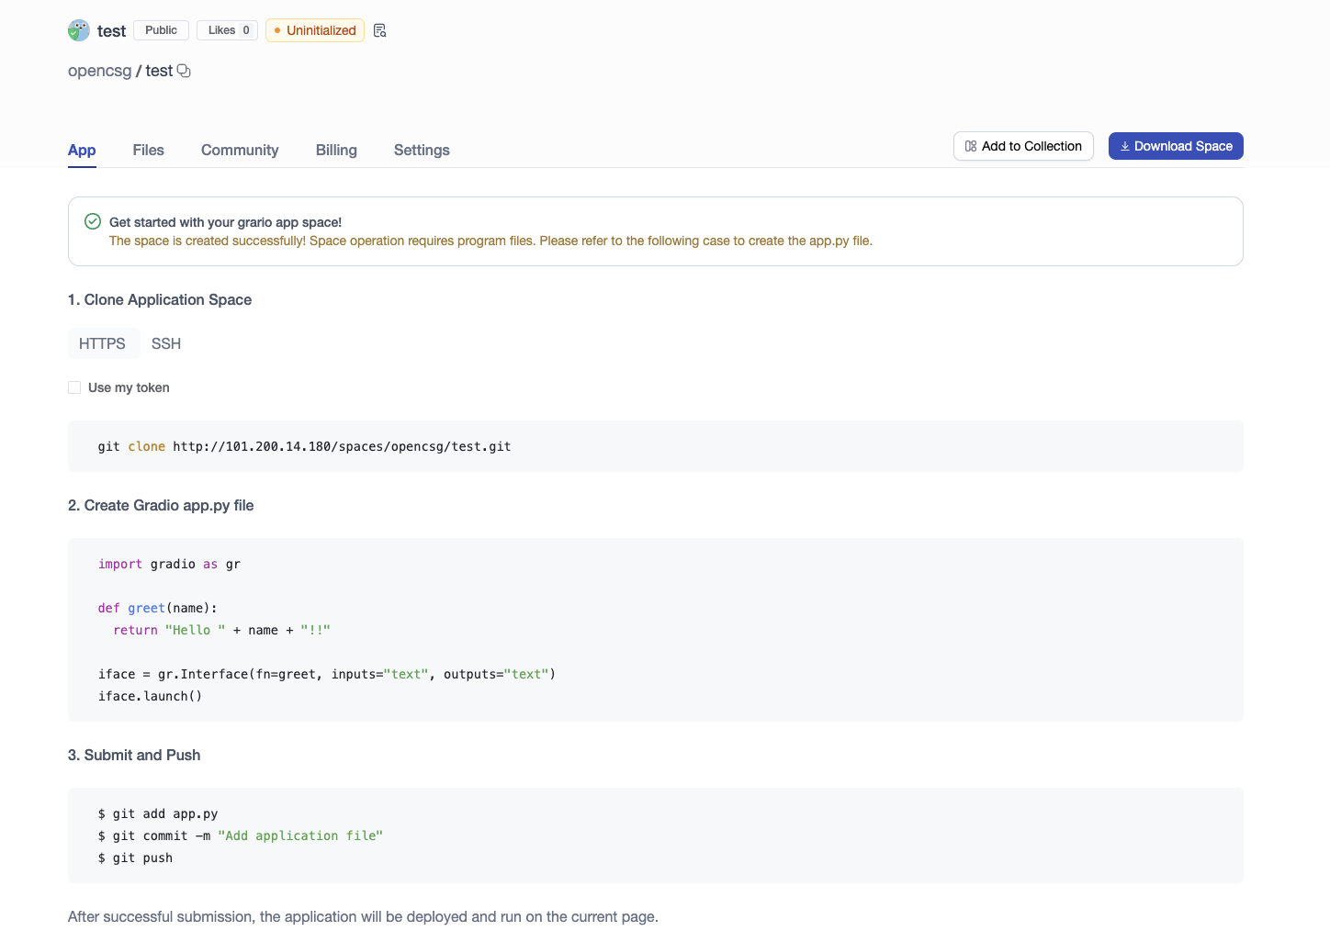Click the Gradio app.py code sample block

pos(655,630)
